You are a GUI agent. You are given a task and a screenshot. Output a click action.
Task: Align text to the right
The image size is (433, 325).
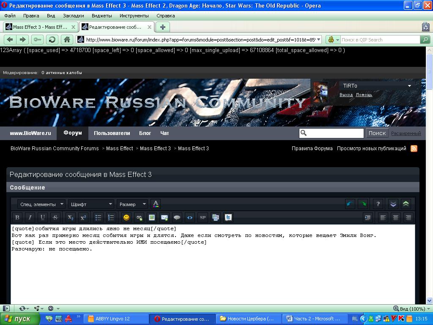pyautogui.click(x=408, y=218)
